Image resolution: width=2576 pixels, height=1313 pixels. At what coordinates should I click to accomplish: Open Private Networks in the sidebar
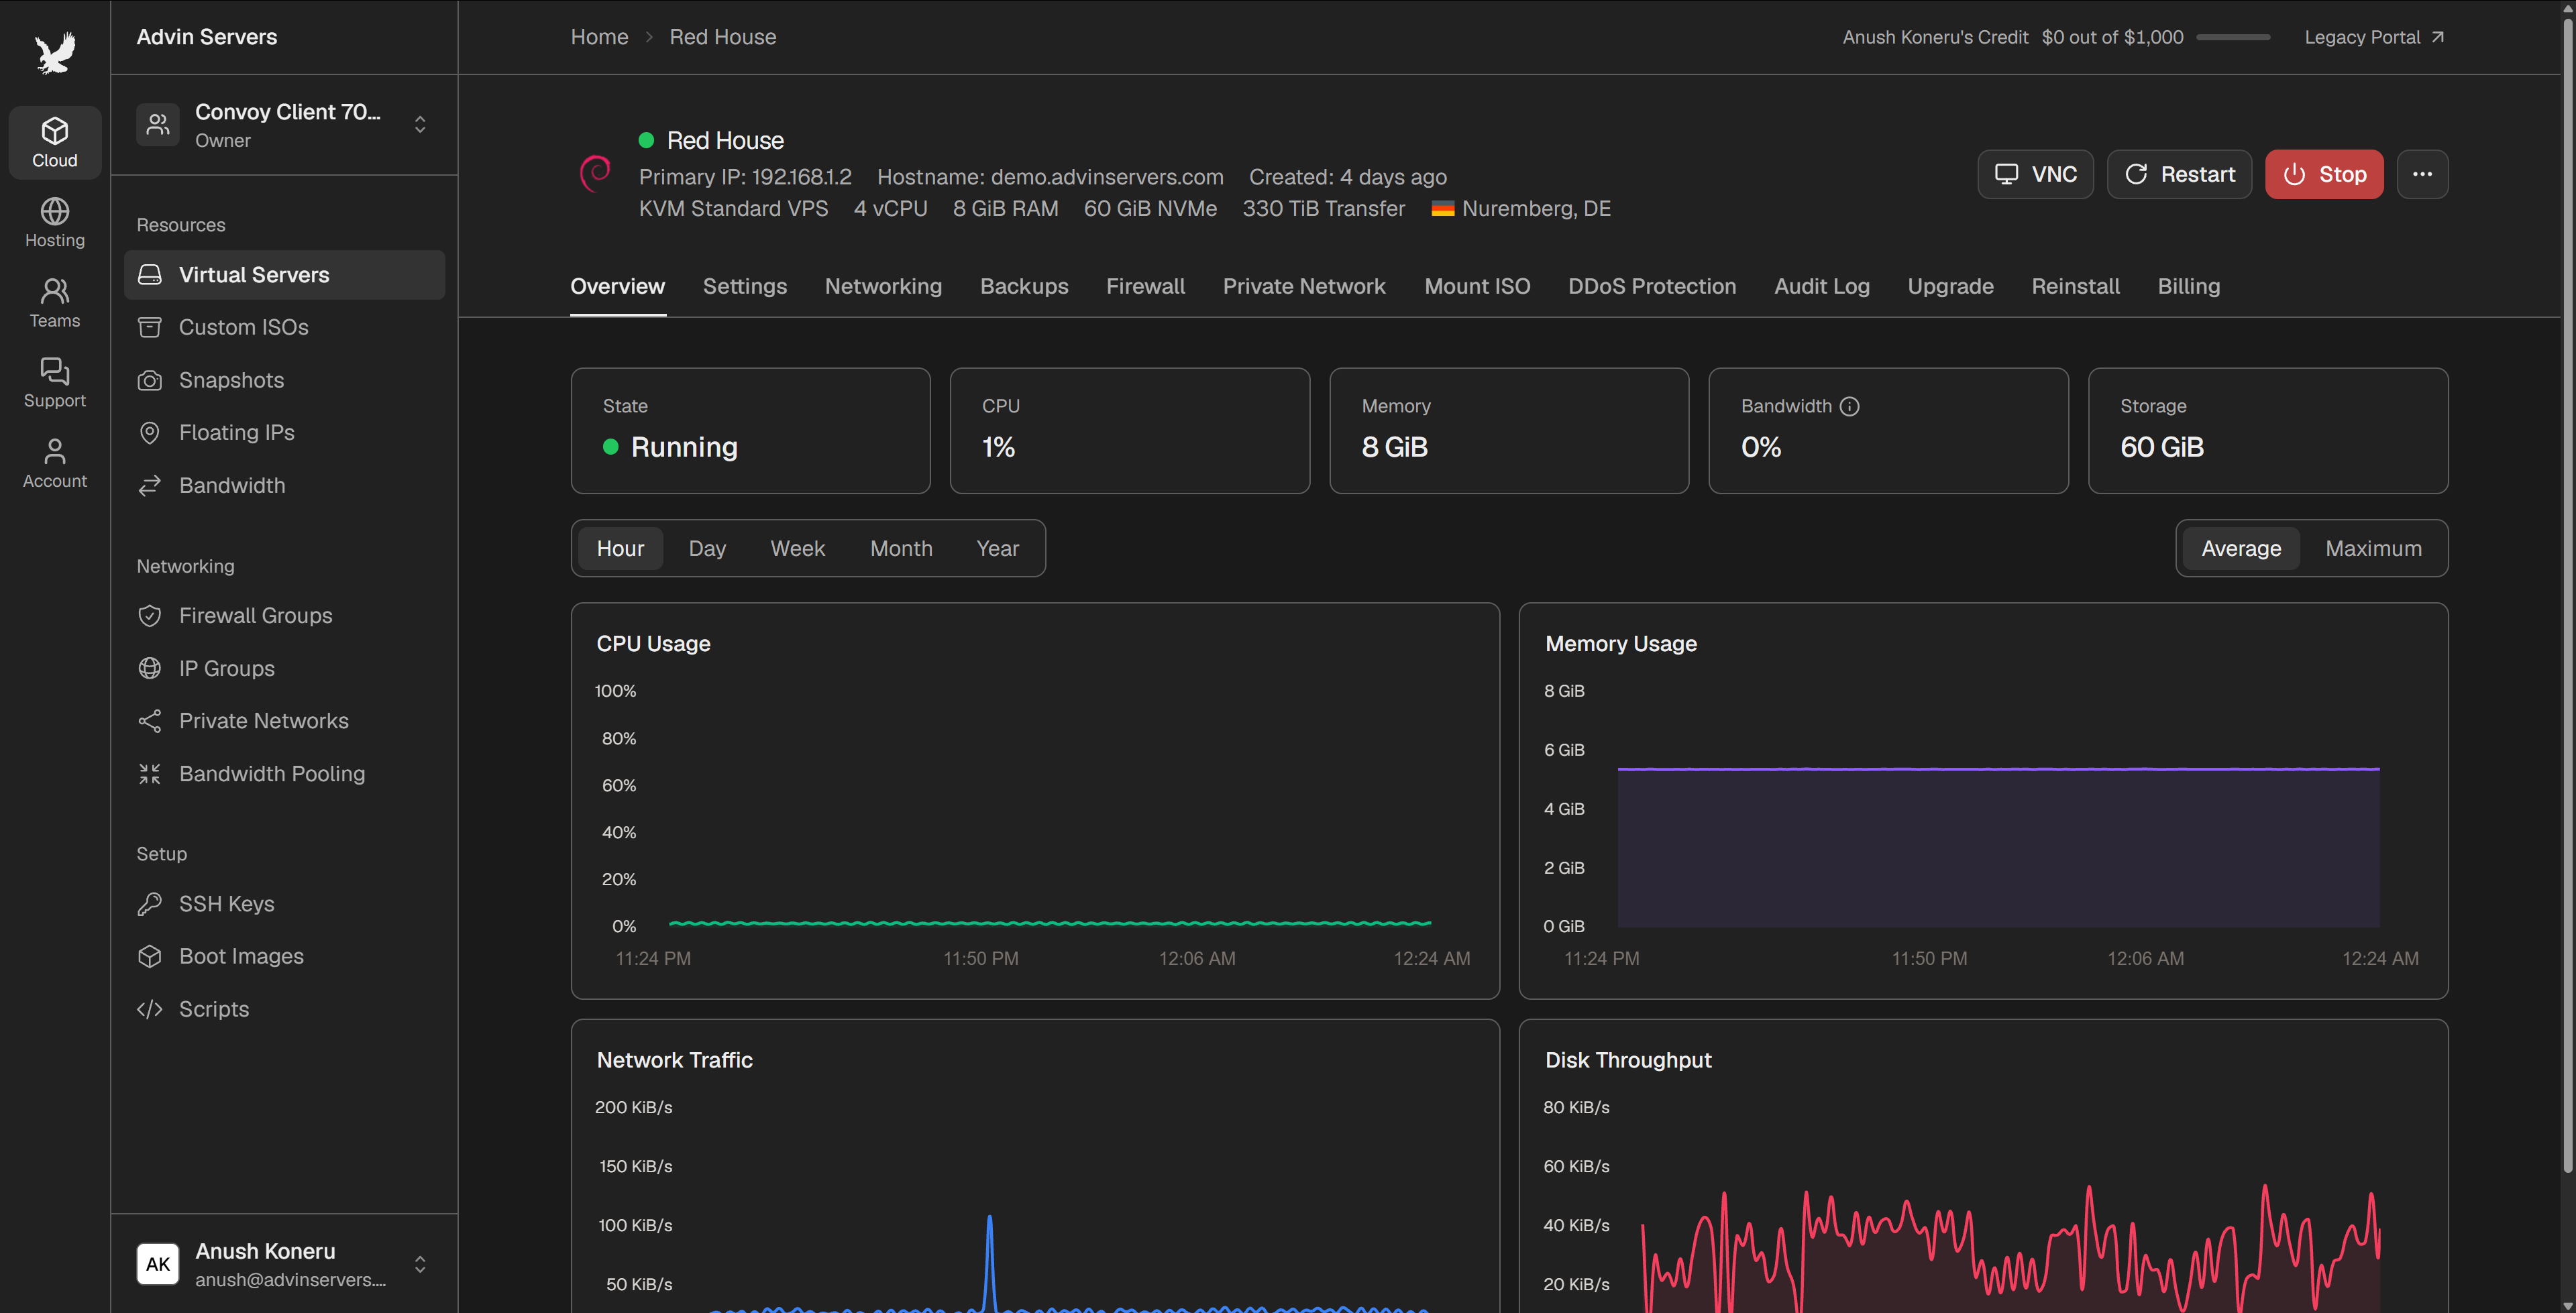pos(284,721)
